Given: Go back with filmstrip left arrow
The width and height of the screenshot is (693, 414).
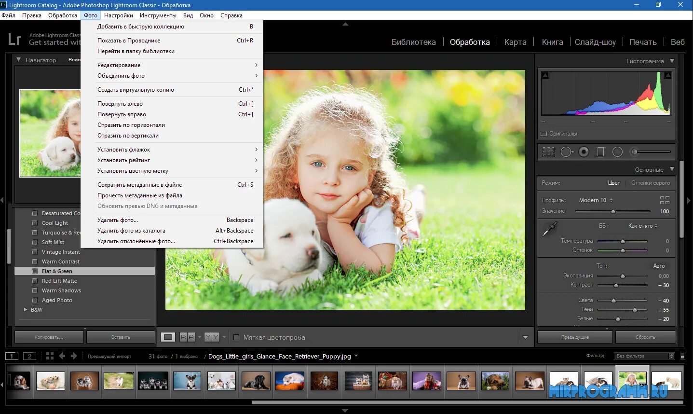Looking at the screenshot, I should click(x=62, y=356).
